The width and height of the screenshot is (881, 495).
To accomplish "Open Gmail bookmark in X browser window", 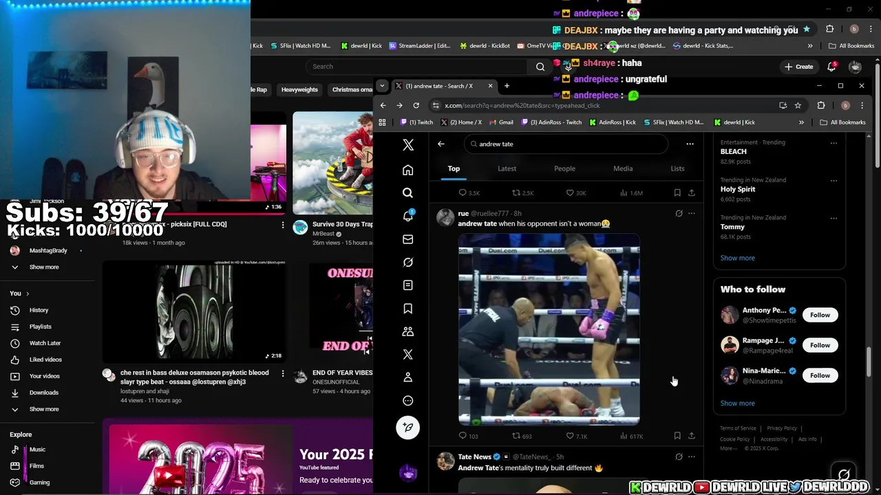I will point(501,122).
